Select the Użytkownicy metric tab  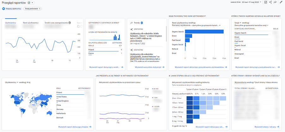point(10,23)
